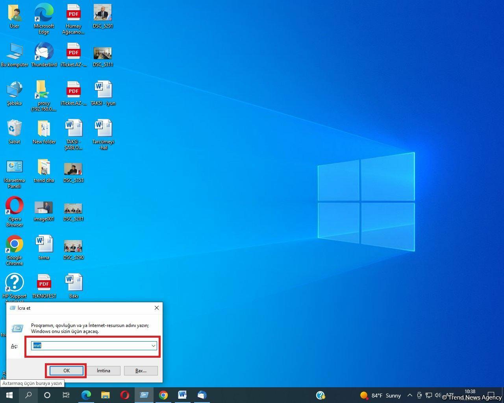The image size is (504, 403).
Task: Open Edge from the taskbar
Action: click(x=86, y=395)
